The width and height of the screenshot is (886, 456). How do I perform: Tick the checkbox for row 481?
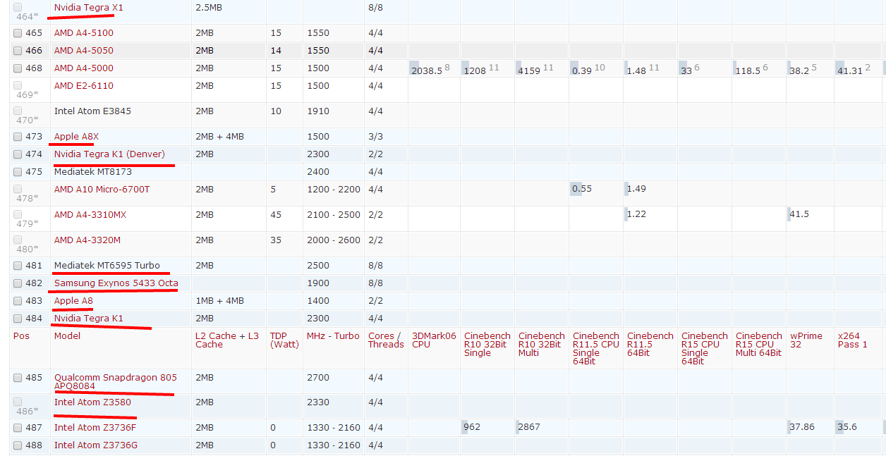click(18, 266)
